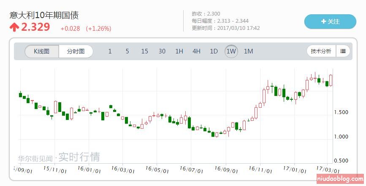The image size is (366, 186).
Task: Click the 15/11/01 date label
Action: click(55, 170)
